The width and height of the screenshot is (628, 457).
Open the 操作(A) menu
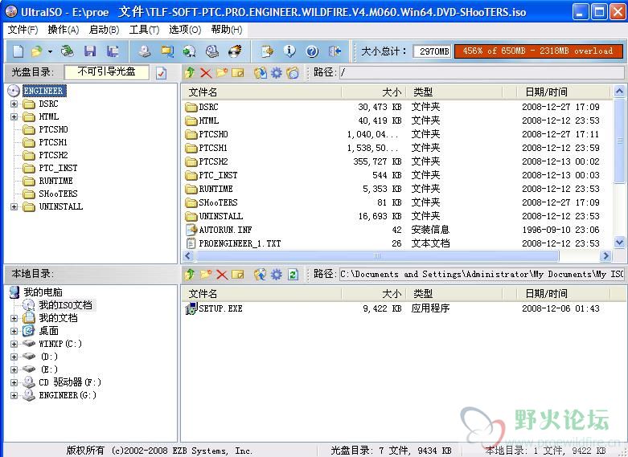tap(64, 30)
